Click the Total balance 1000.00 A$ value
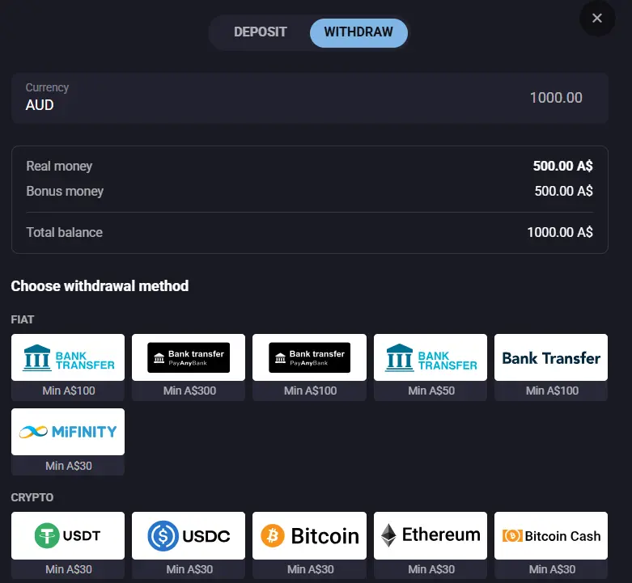This screenshot has height=583, width=632. click(560, 232)
